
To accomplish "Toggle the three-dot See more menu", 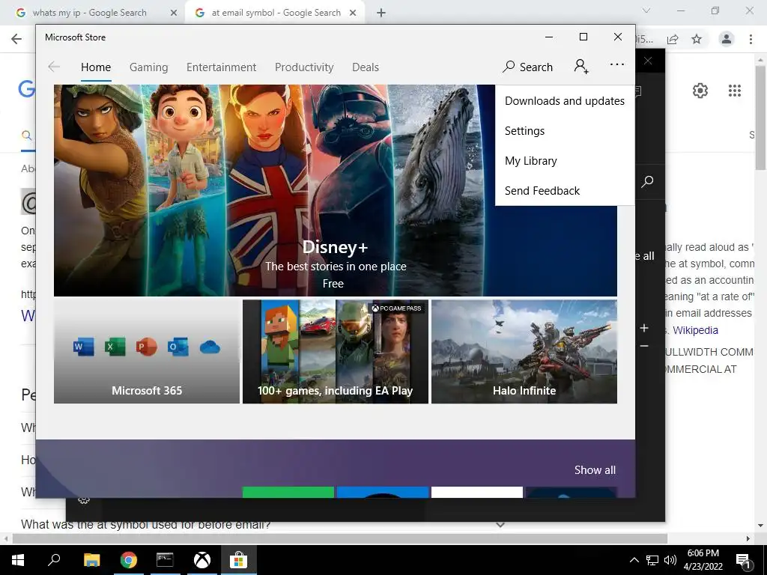I will click(617, 64).
